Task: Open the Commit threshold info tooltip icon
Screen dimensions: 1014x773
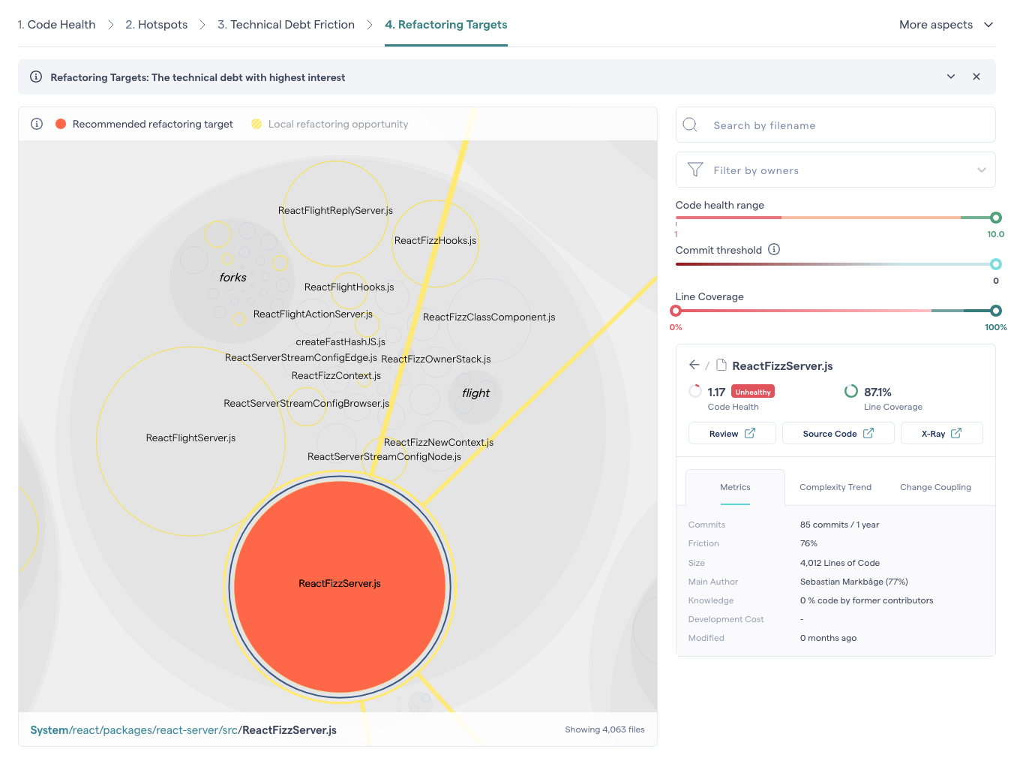Action: tap(774, 249)
